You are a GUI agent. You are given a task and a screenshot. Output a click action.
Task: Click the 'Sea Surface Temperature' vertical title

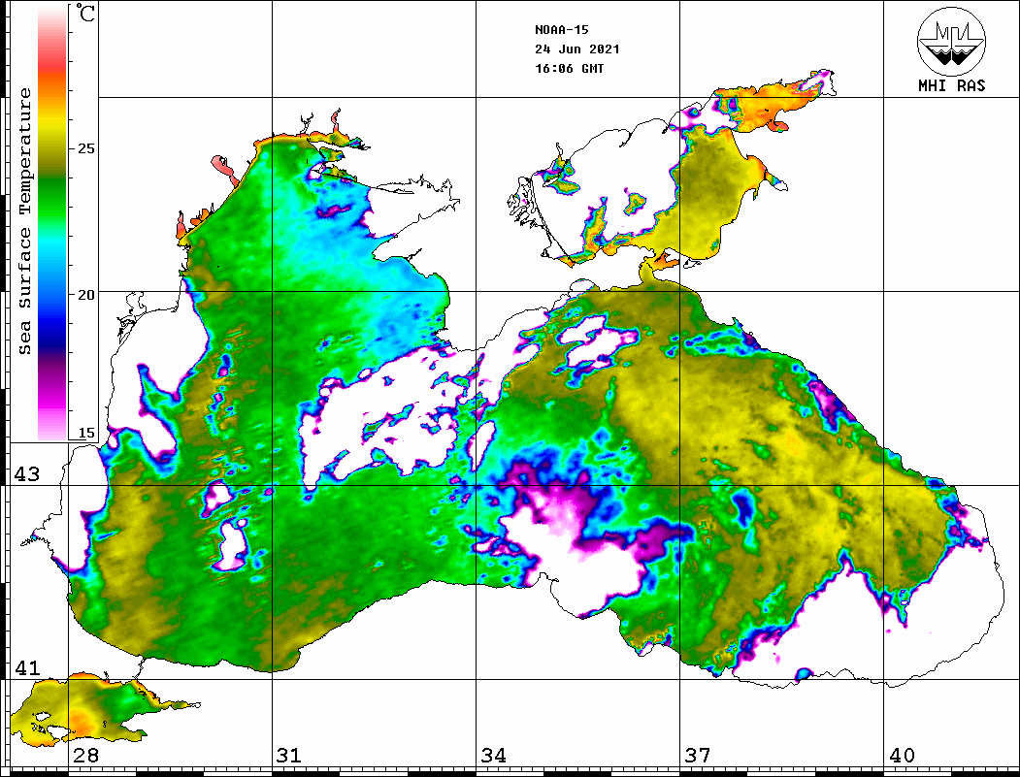coord(24,221)
